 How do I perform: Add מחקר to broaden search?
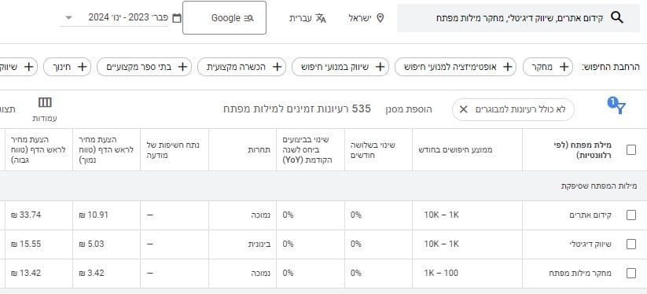point(548,67)
